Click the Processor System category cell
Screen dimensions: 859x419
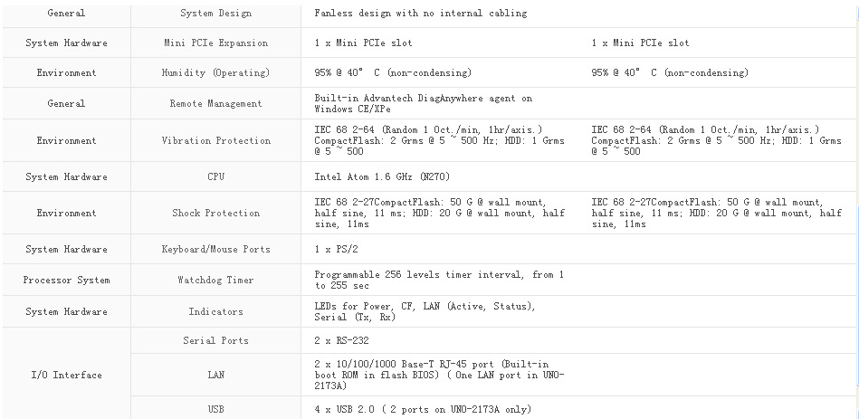[66, 281]
